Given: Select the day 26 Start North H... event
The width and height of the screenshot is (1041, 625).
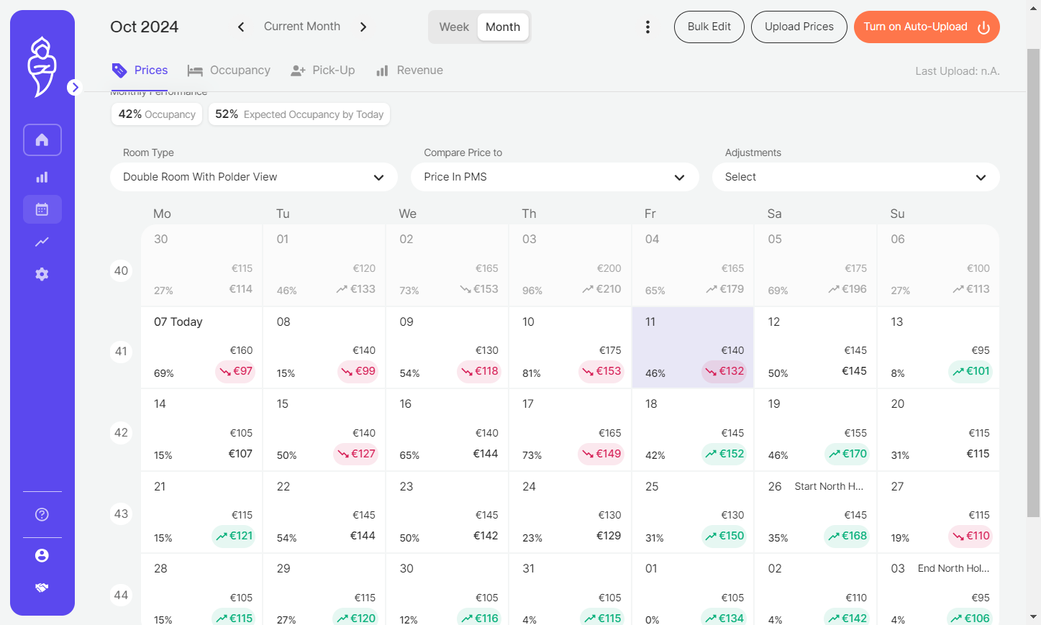Looking at the screenshot, I should (x=829, y=486).
